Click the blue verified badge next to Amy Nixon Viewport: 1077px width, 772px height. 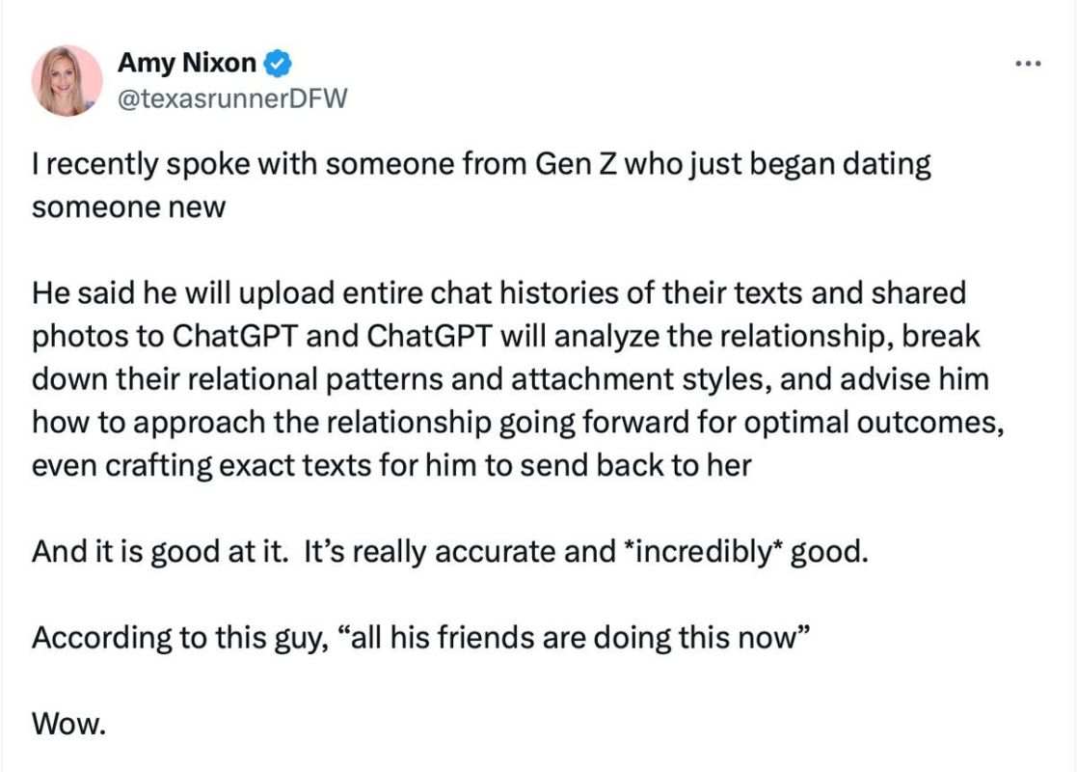[x=279, y=62]
